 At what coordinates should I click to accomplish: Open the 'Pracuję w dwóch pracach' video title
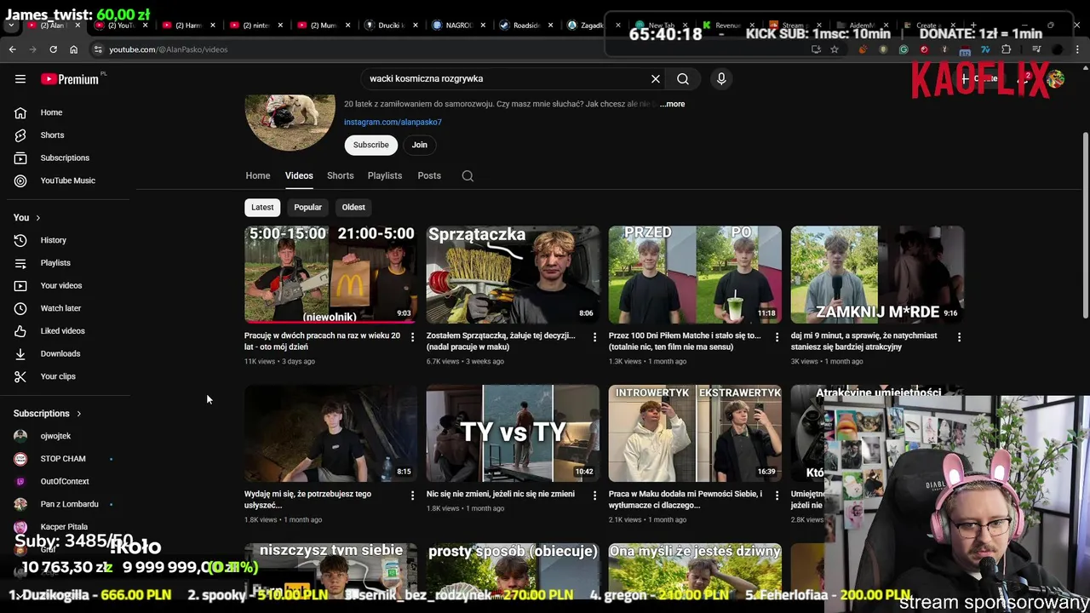pos(322,341)
